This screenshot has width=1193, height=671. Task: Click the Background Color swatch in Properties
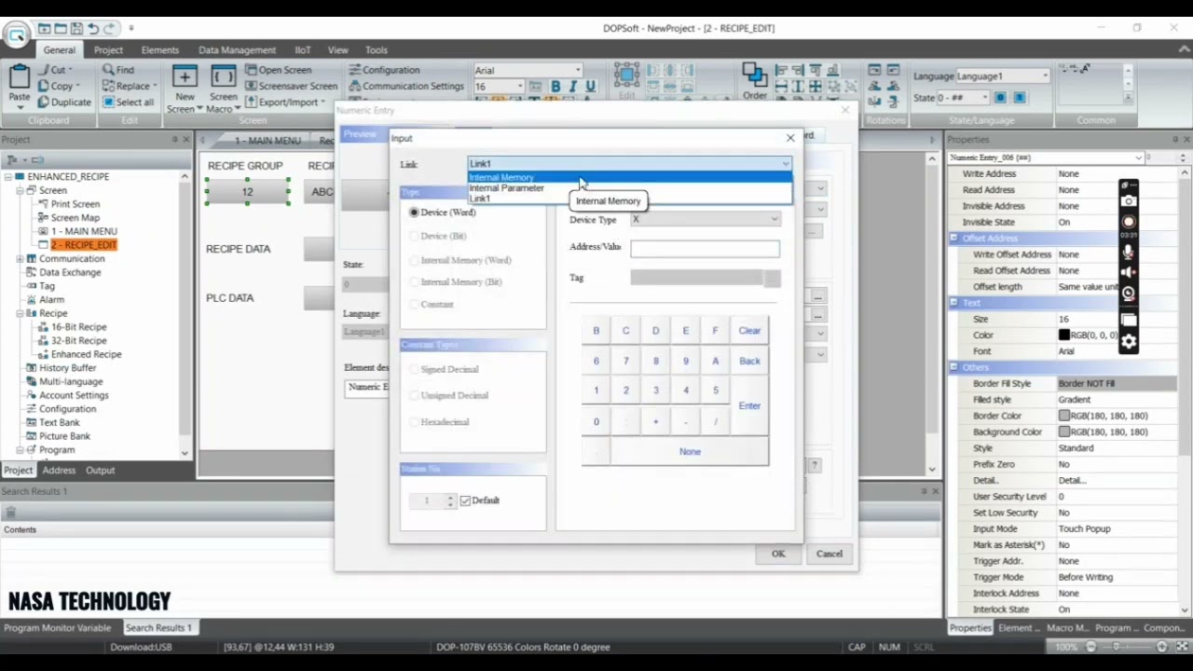tap(1063, 432)
